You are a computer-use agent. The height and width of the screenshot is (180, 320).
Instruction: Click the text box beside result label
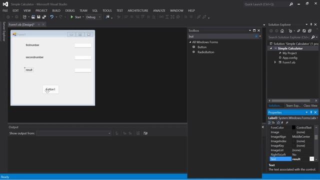point(83,70)
